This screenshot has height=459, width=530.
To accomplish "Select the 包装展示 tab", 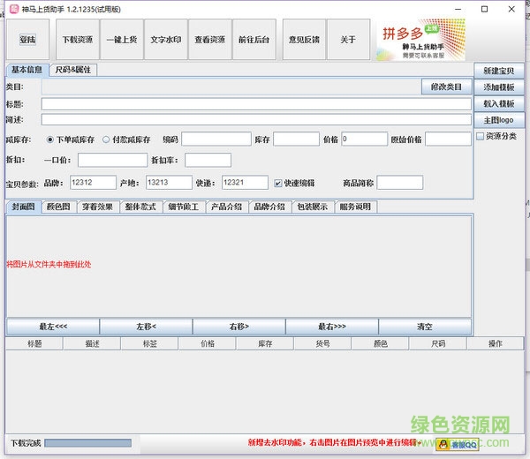I will coord(313,207).
